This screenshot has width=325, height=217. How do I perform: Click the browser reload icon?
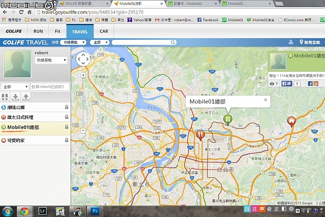[21, 12]
